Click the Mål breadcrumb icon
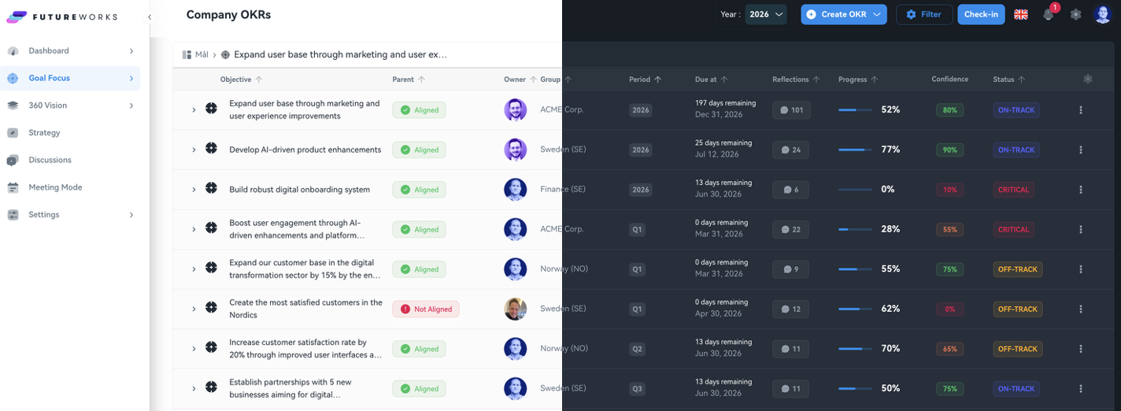 point(187,54)
